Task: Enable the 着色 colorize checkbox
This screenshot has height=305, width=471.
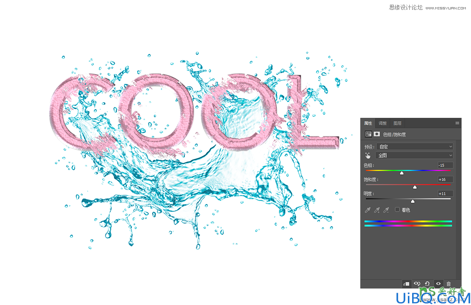Action: tap(397, 210)
